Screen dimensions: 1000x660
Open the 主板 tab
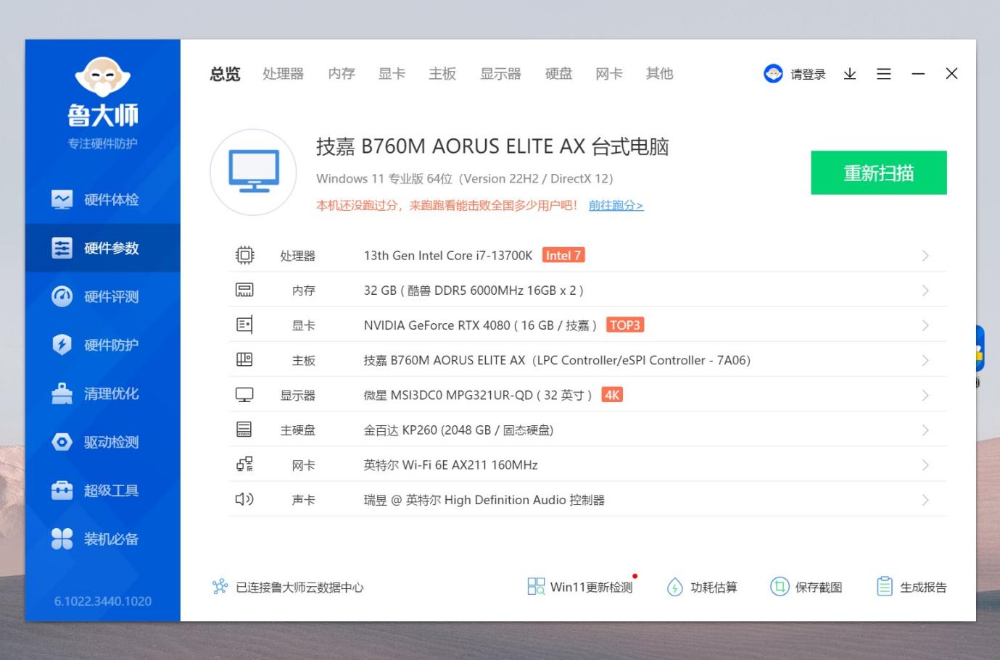(x=442, y=73)
